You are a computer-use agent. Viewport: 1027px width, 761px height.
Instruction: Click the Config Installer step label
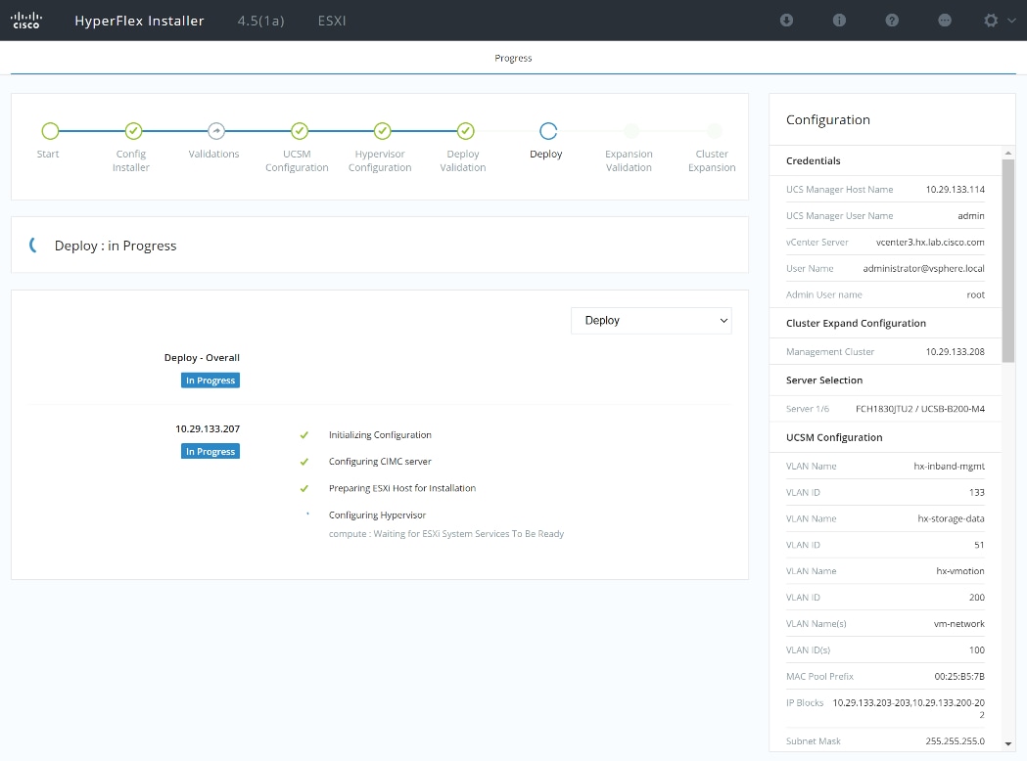click(131, 160)
